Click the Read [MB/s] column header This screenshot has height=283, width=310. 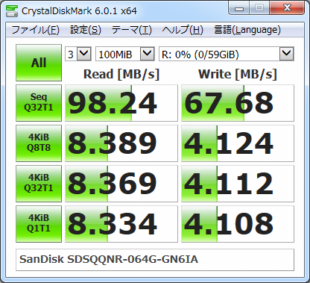tap(121, 74)
